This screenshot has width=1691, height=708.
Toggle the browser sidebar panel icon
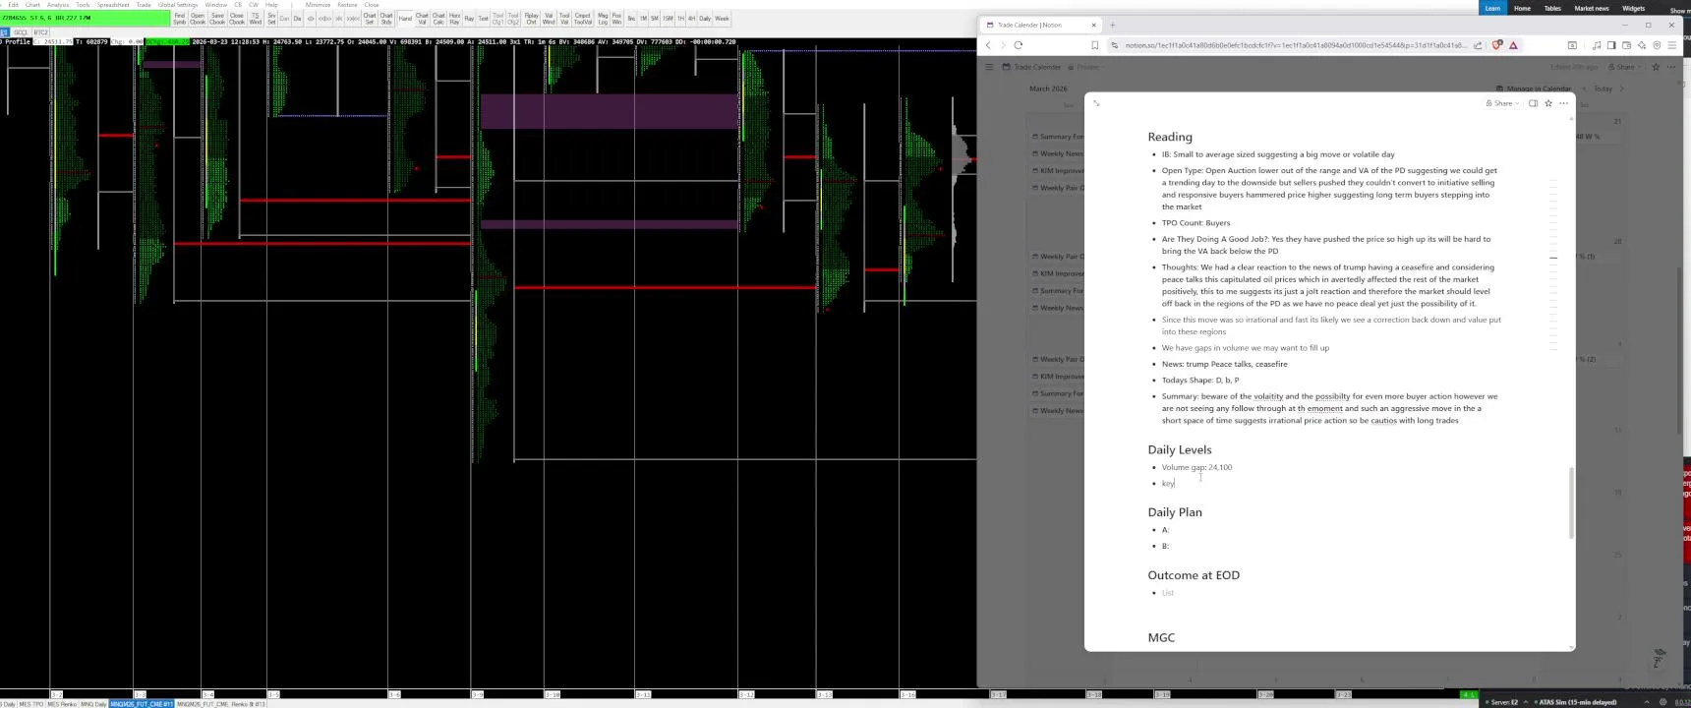pos(1611,45)
